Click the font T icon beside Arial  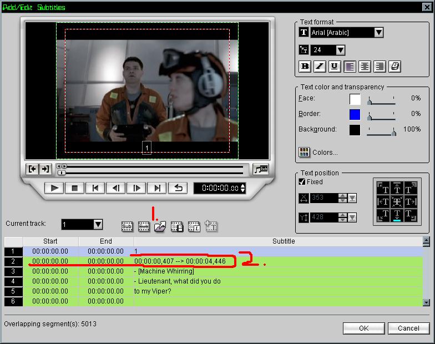(304, 32)
